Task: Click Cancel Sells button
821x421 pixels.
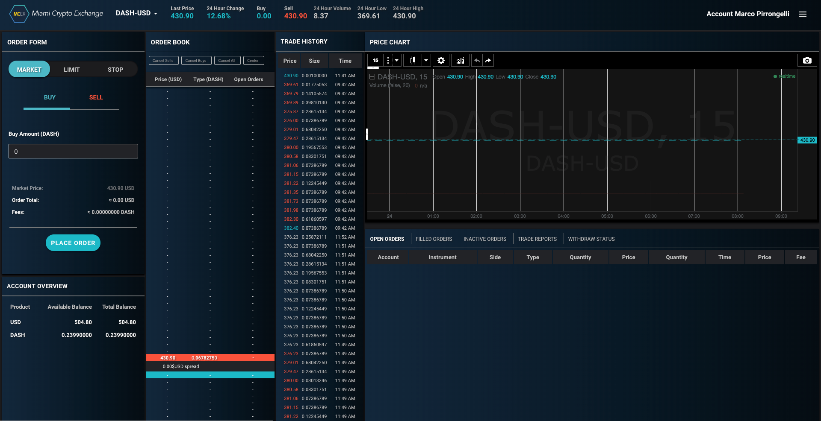Action: [x=163, y=61]
